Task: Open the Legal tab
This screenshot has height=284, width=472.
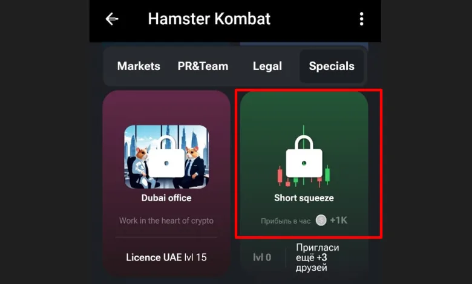Action: click(x=267, y=66)
